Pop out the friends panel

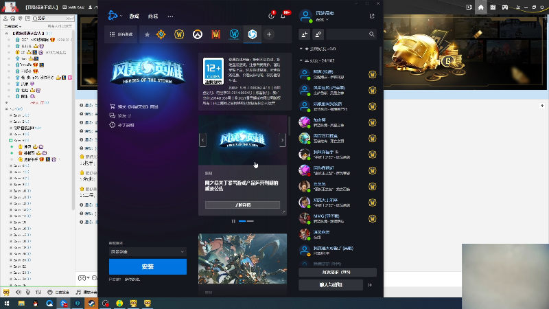pyautogui.click(x=372, y=16)
